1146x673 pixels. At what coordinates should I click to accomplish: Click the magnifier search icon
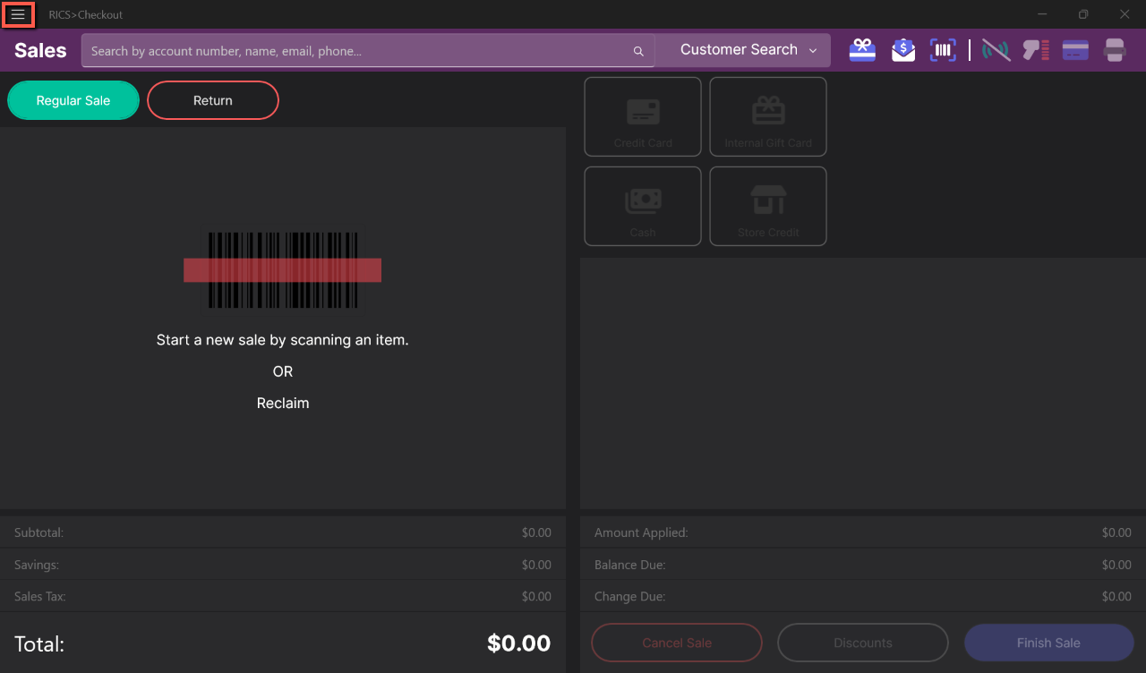638,51
